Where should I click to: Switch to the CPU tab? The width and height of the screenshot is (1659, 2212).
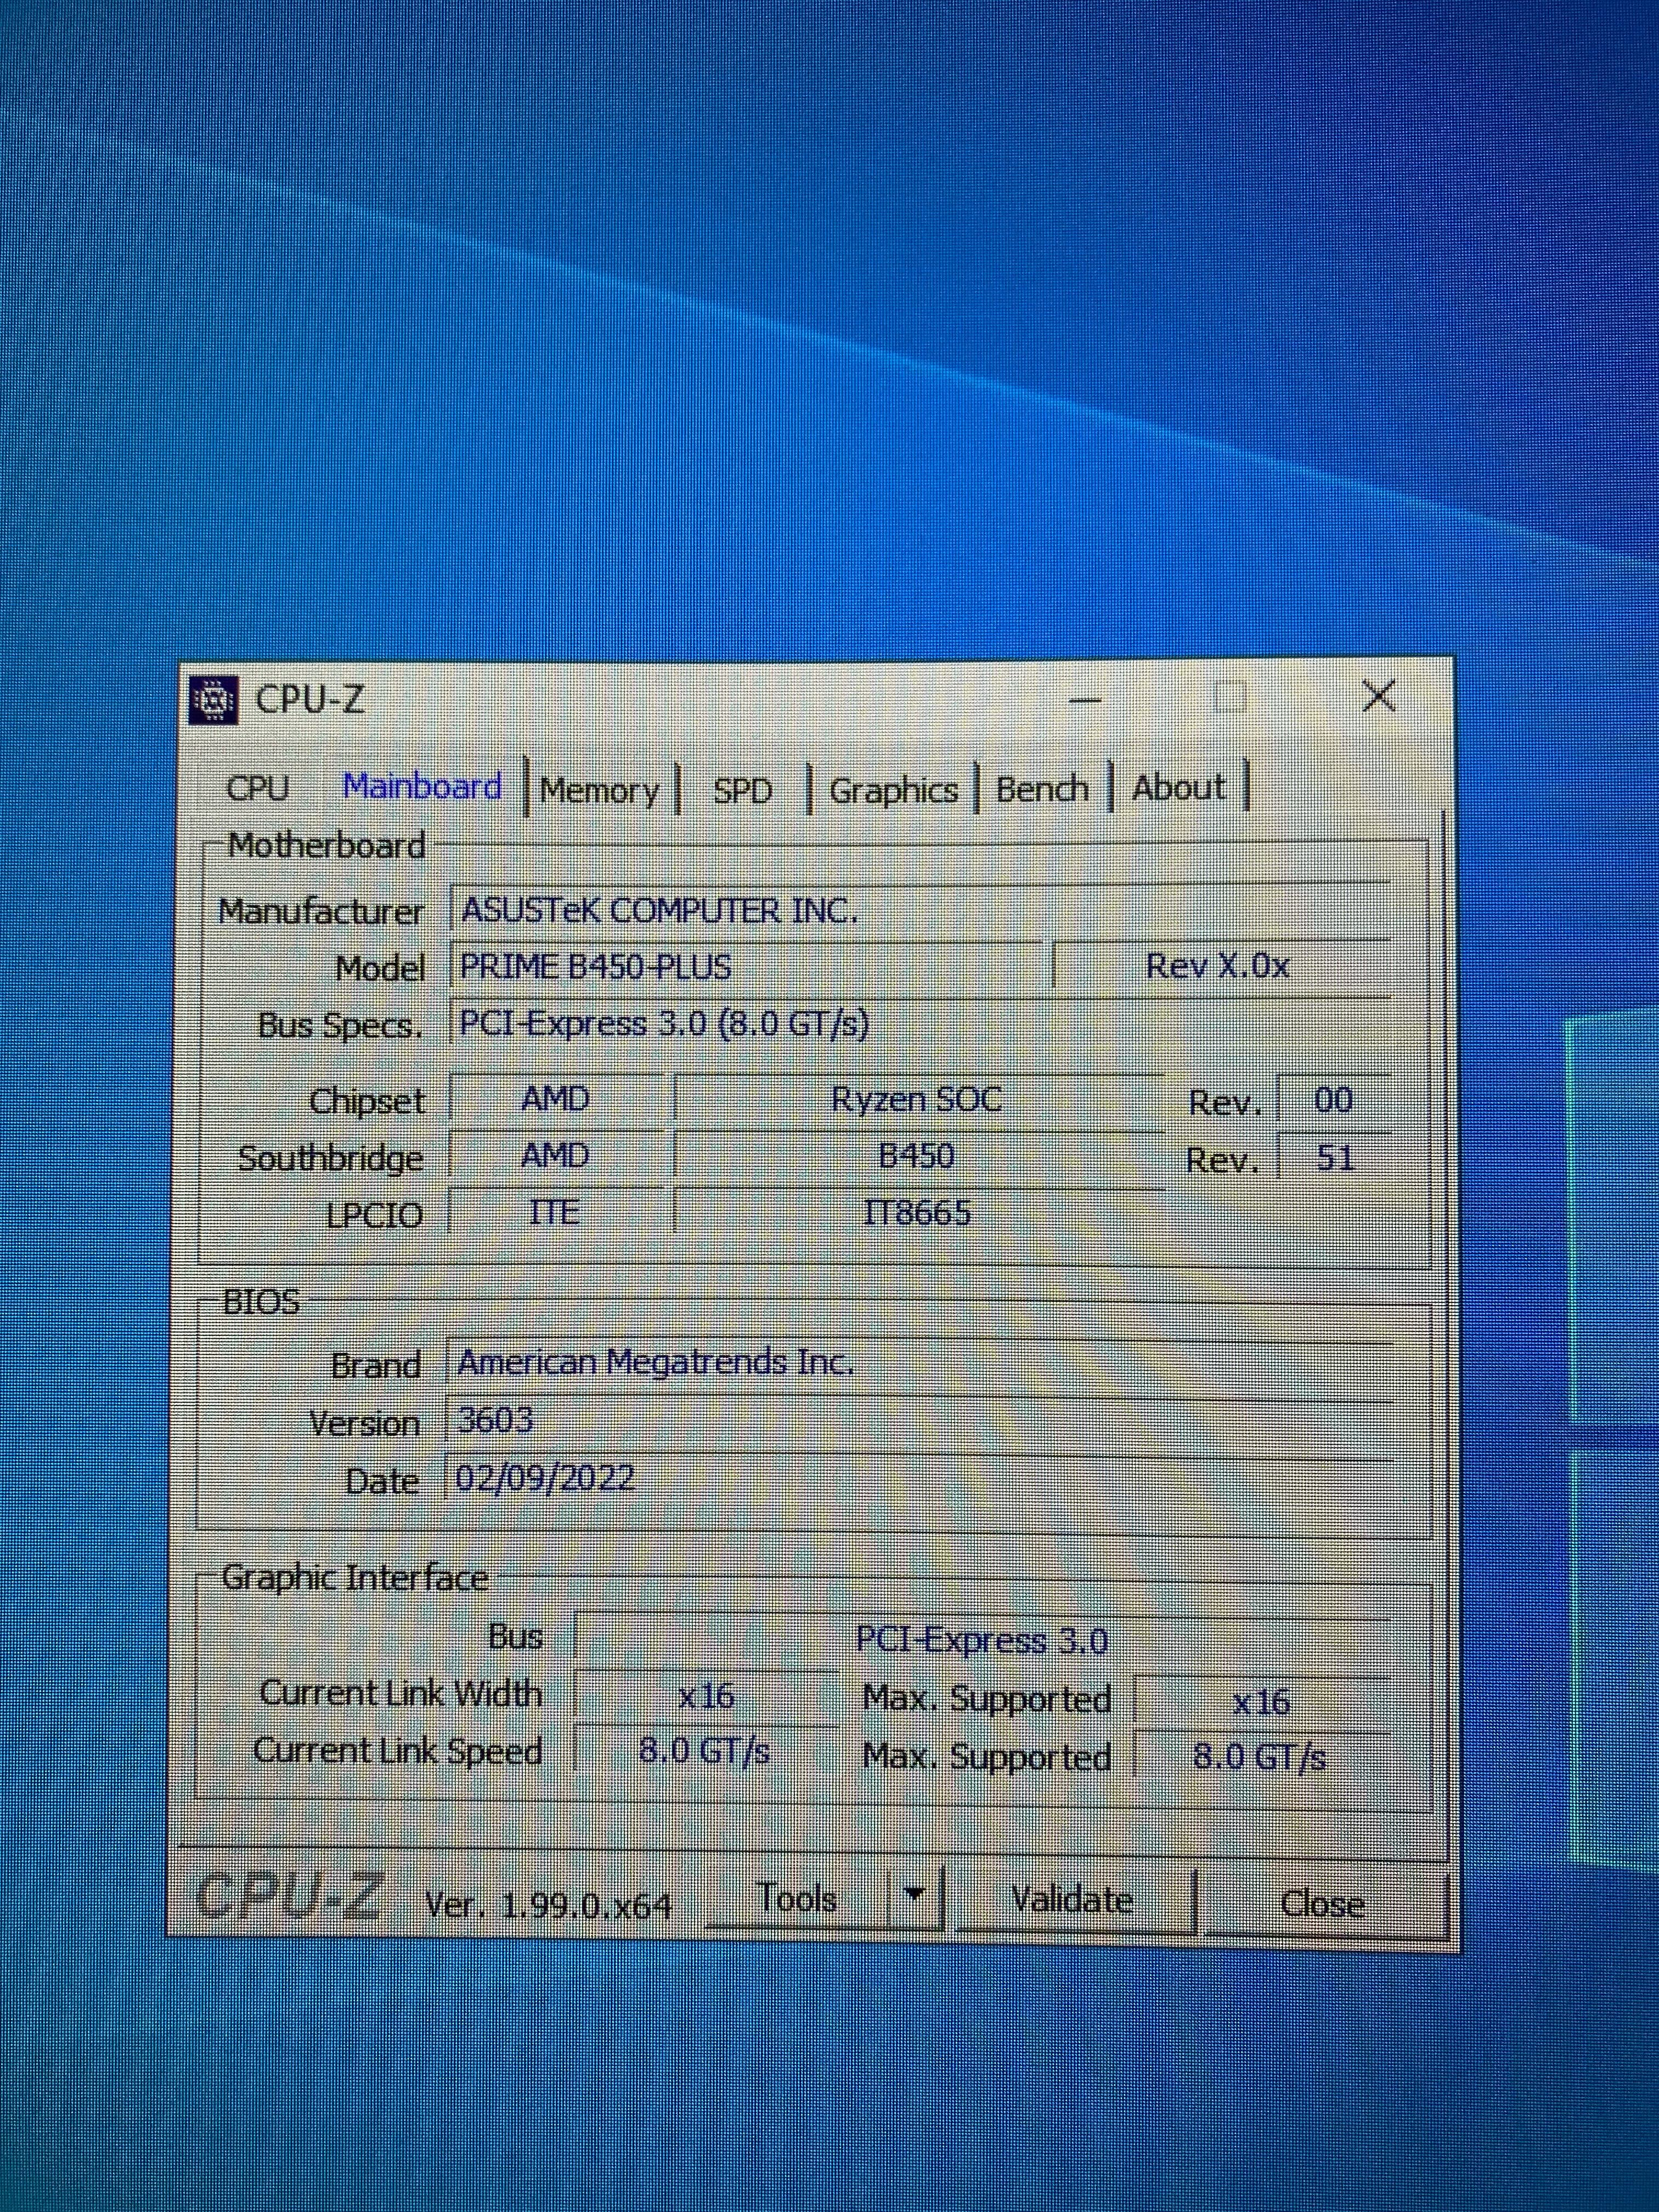tap(257, 788)
